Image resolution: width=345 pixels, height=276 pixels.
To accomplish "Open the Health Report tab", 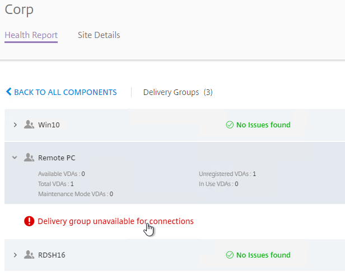I will click(31, 35).
